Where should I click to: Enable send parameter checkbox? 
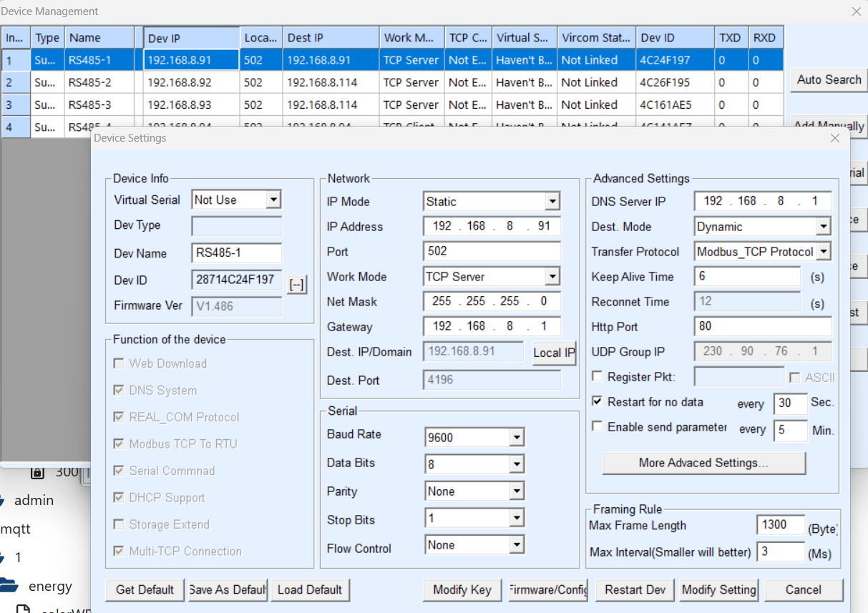(597, 427)
